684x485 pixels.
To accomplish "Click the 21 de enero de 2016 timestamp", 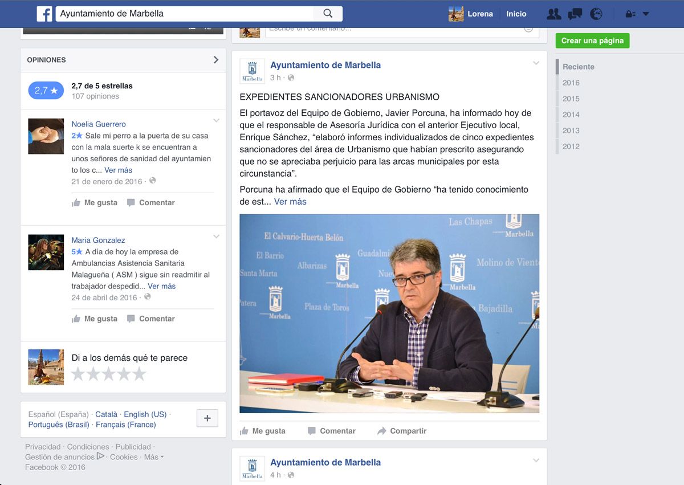I will 107,181.
